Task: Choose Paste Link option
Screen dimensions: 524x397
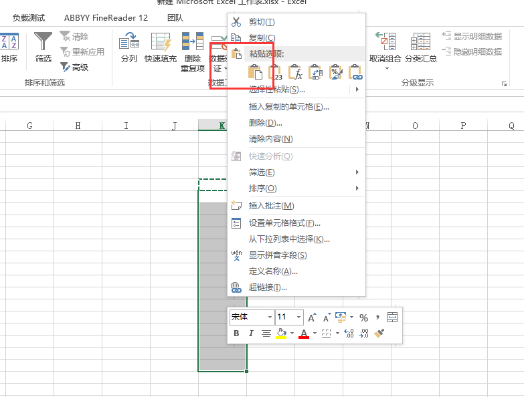Action: pos(355,72)
